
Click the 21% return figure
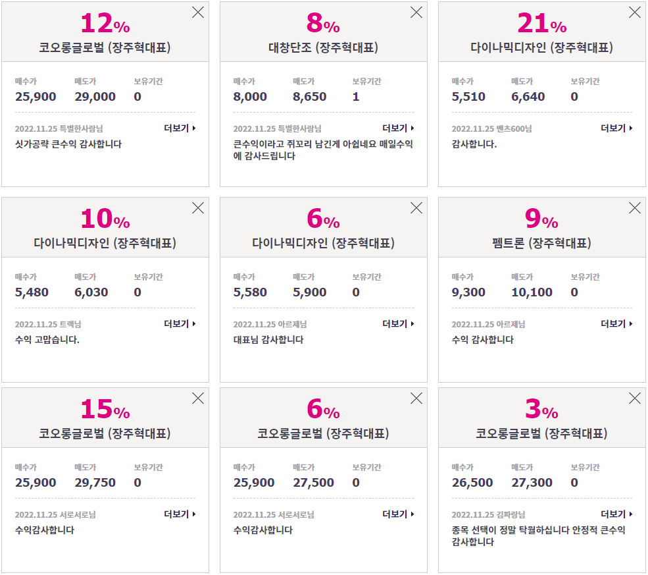pos(542,23)
